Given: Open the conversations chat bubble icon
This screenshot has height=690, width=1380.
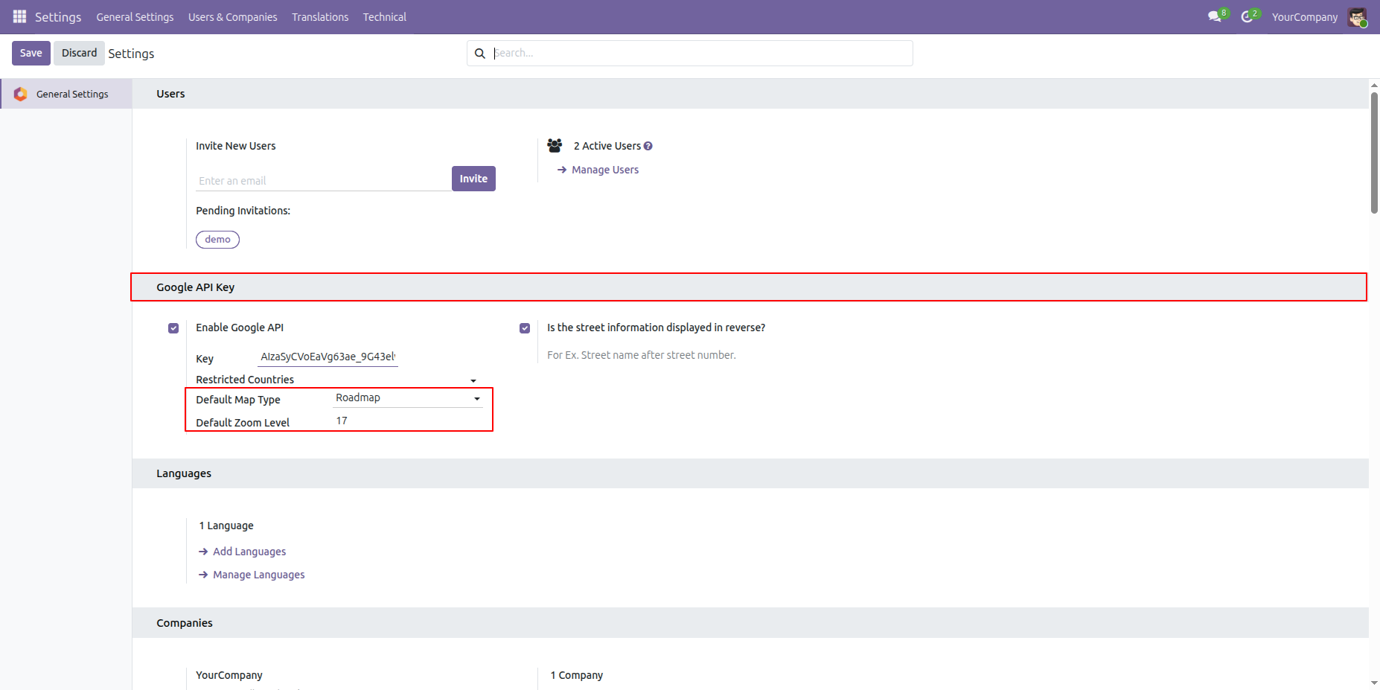Looking at the screenshot, I should [x=1215, y=16].
